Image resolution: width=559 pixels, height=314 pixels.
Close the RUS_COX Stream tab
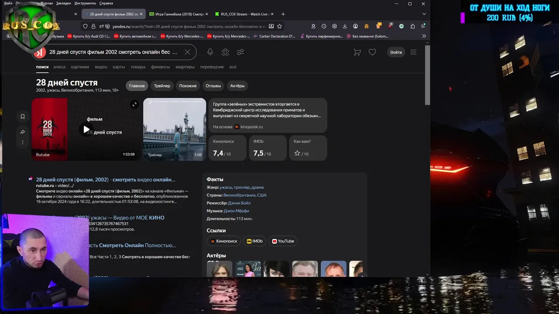[273, 14]
